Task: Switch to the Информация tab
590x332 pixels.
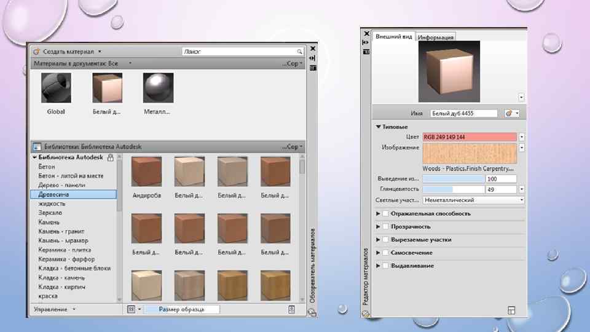Action: pos(436,38)
